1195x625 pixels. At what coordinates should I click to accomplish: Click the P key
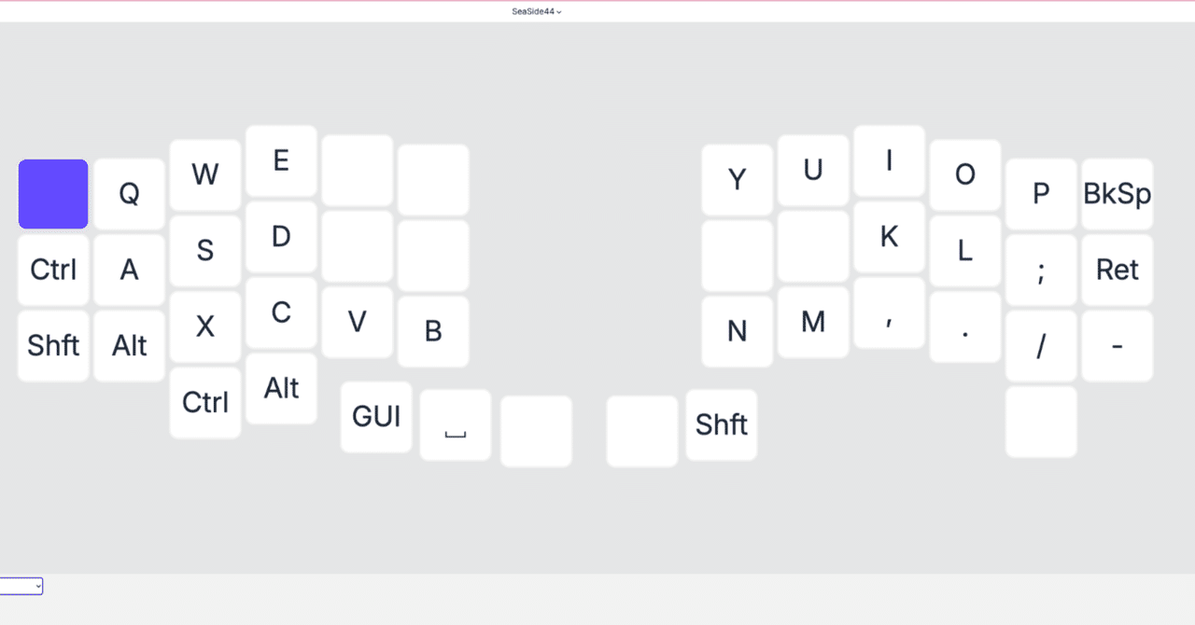point(1041,194)
